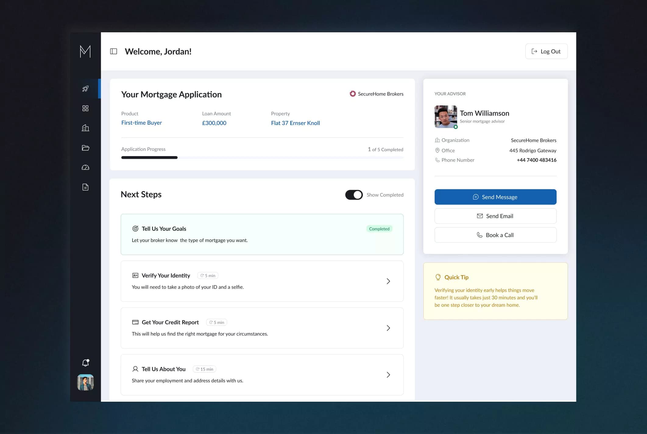Image resolution: width=647 pixels, height=434 pixels.
Task: Click the Tom Williamson advisor name
Action: tap(484, 113)
